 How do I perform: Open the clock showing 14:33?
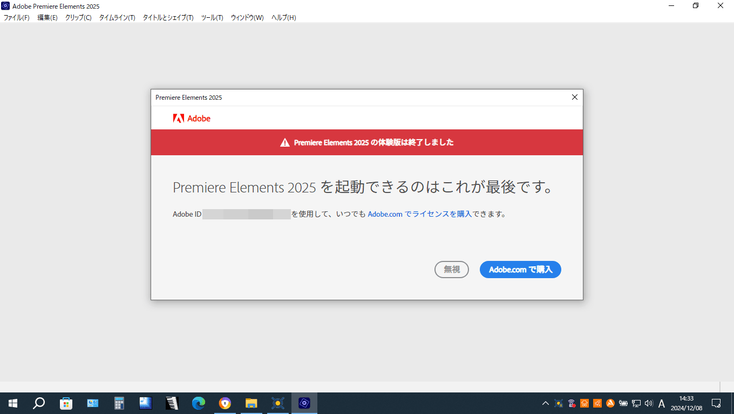687,403
